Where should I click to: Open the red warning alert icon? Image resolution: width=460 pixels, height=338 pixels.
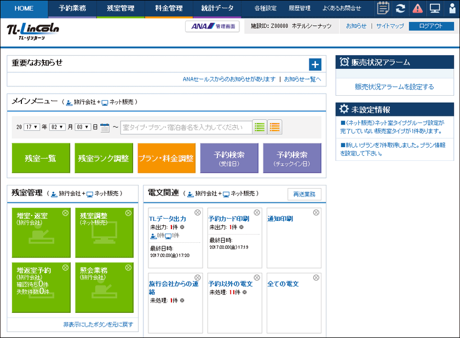pyautogui.click(x=417, y=8)
